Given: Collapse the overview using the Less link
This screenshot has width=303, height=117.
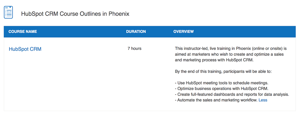Looking at the screenshot, I should coord(263,100).
